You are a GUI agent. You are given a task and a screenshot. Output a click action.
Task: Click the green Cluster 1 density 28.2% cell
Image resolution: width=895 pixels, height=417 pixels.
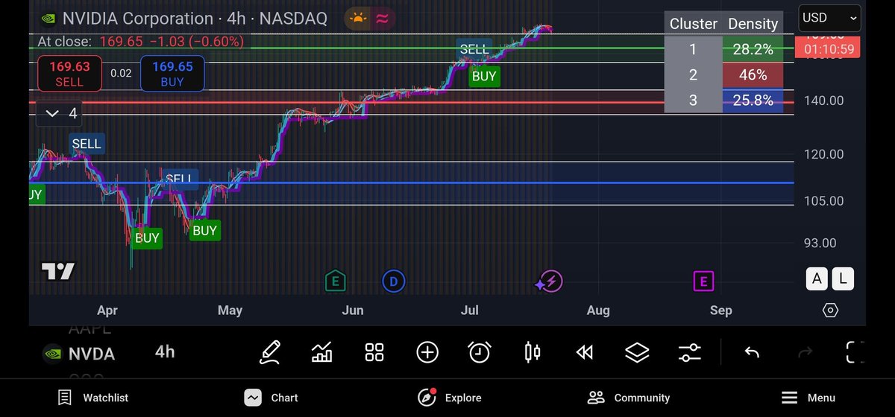tap(753, 49)
